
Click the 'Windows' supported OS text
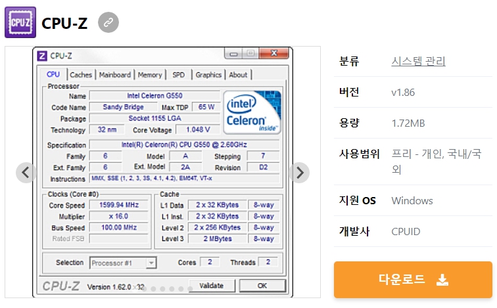[x=412, y=201]
